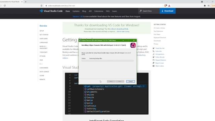Open Top Extensions link
The width and height of the screenshot is (215, 121).
[158, 31]
